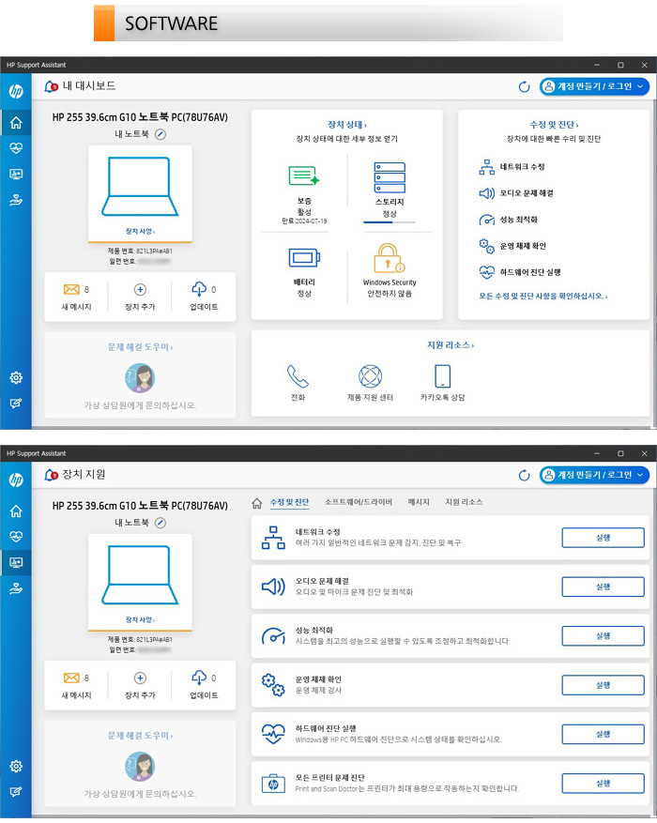Click the 전화 phone support icon
The image size is (657, 823).
pos(298,376)
